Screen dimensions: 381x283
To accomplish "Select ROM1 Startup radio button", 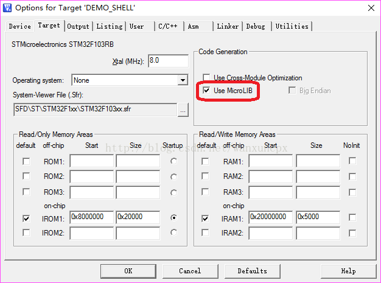I will [x=173, y=161].
